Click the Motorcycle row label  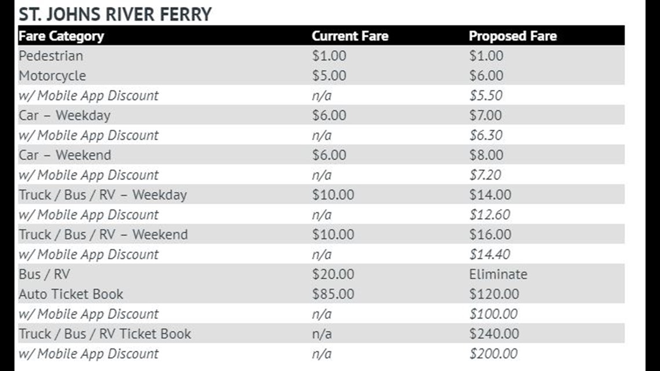pyautogui.click(x=52, y=76)
